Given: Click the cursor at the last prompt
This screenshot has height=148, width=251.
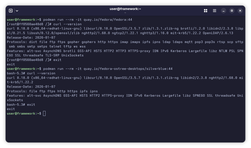Looking at the screenshot, I should (44, 114).
